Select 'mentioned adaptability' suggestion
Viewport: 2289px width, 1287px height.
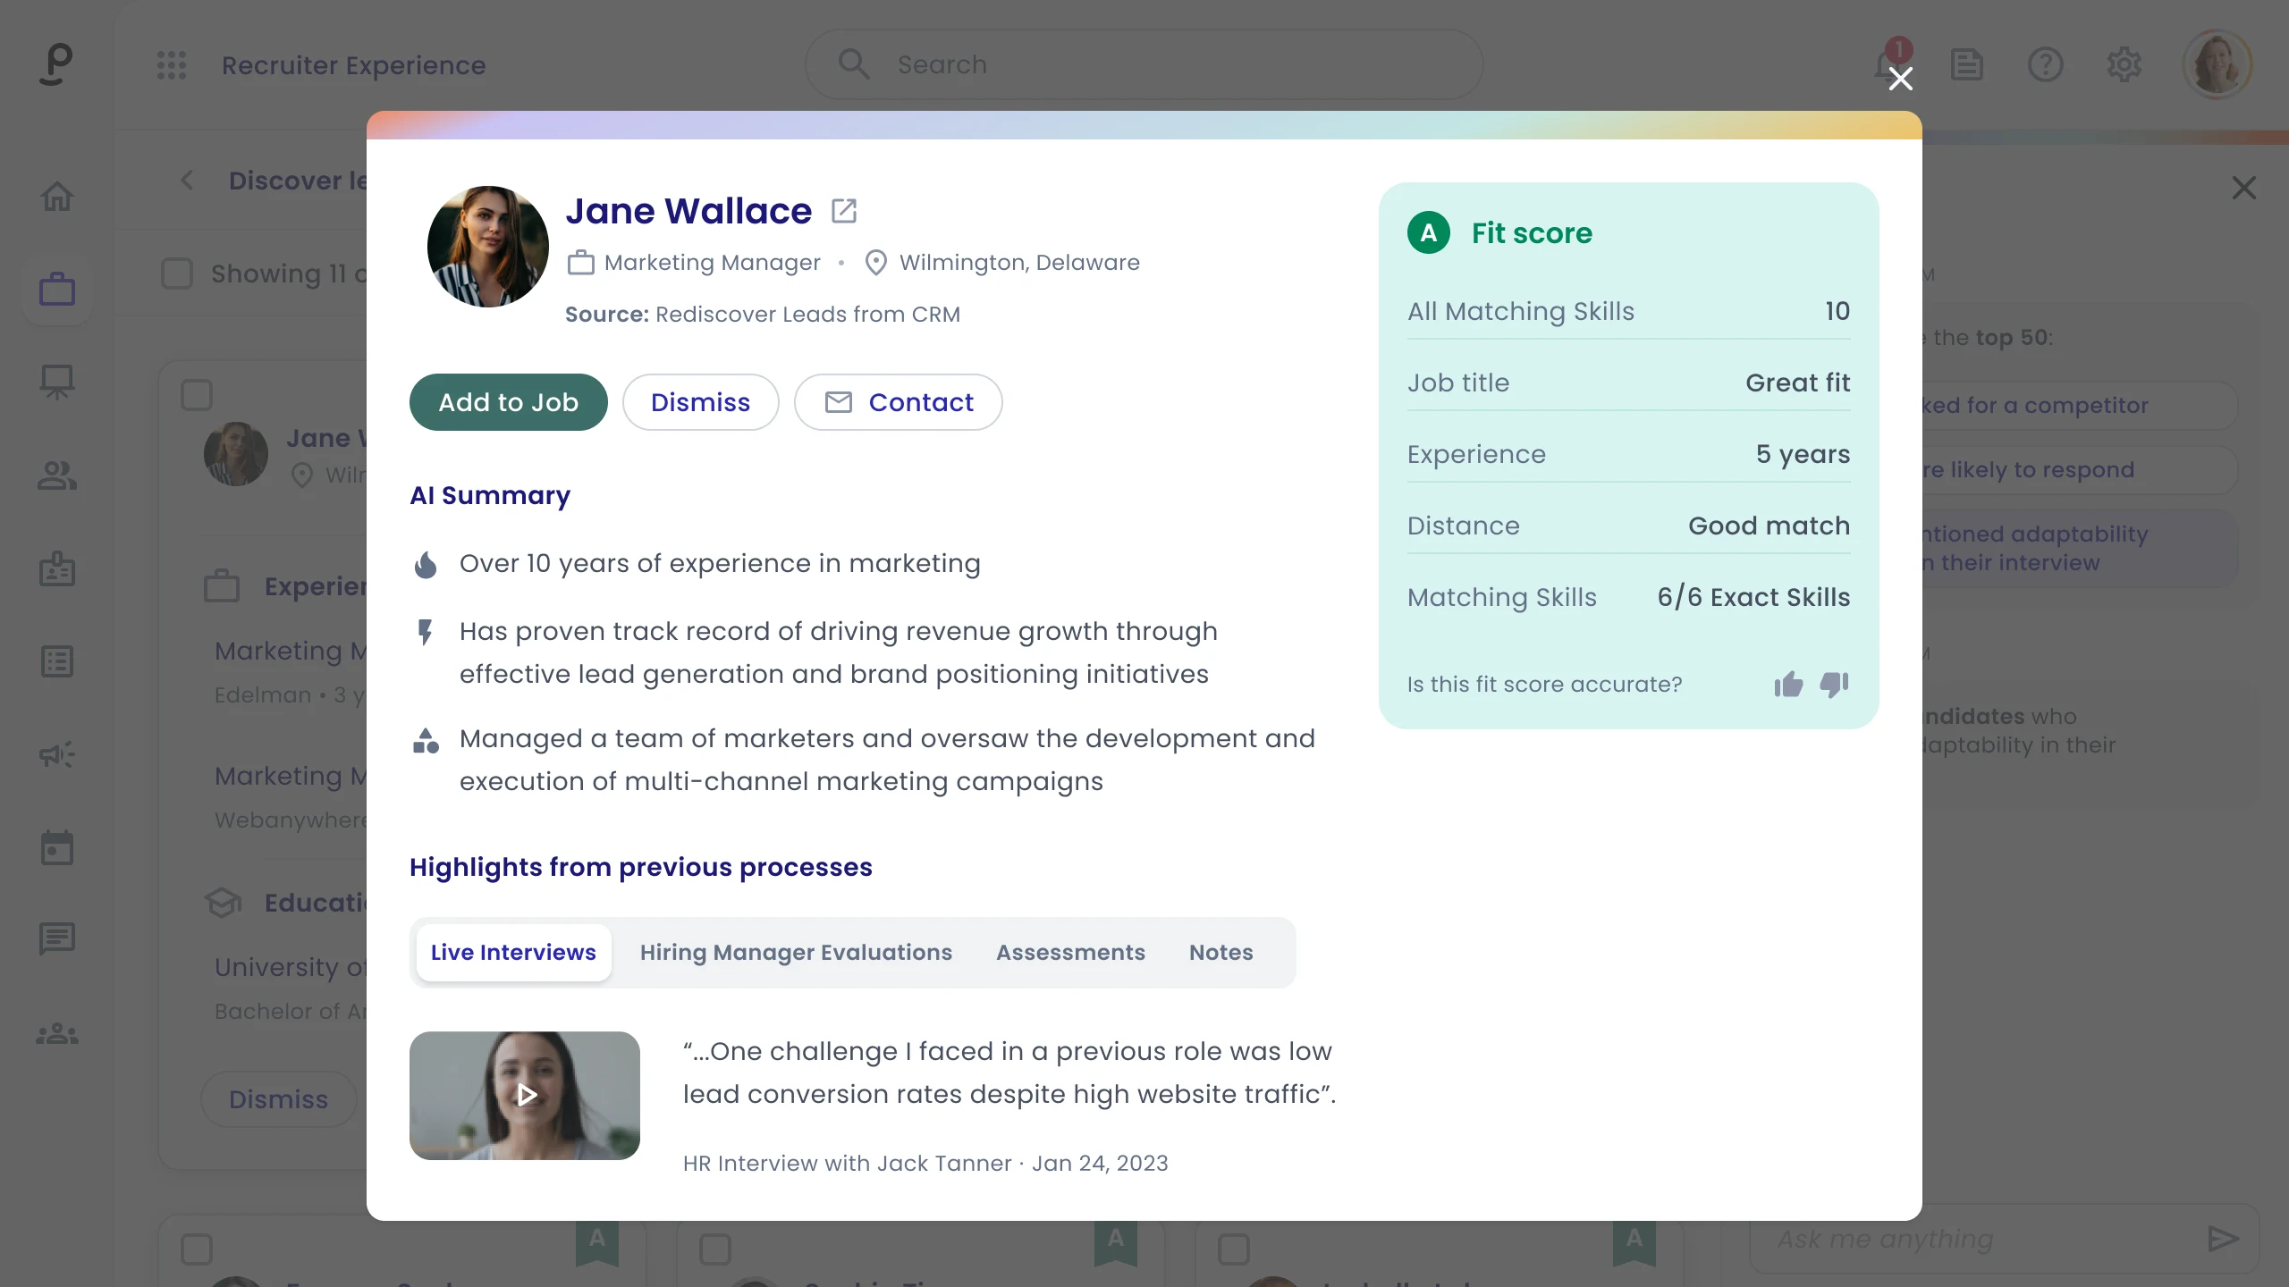(2079, 549)
